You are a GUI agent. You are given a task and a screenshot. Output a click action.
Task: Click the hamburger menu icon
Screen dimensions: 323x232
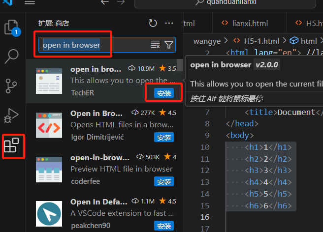30,2
